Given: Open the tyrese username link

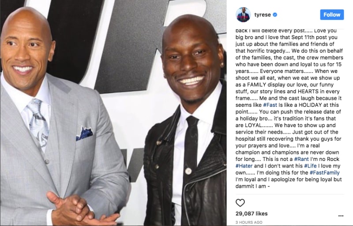Looking at the screenshot, I should point(263,15).
